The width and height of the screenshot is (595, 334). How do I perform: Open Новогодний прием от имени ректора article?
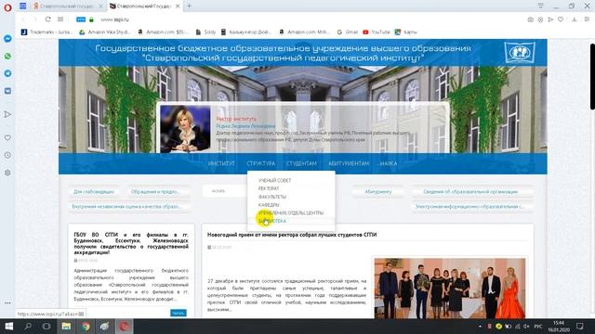click(292, 235)
